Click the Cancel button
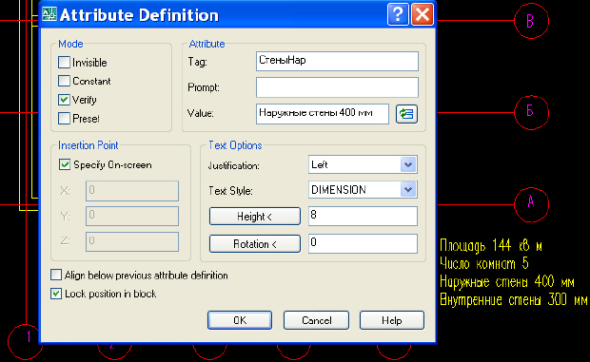This screenshot has height=362, width=590. click(x=316, y=320)
